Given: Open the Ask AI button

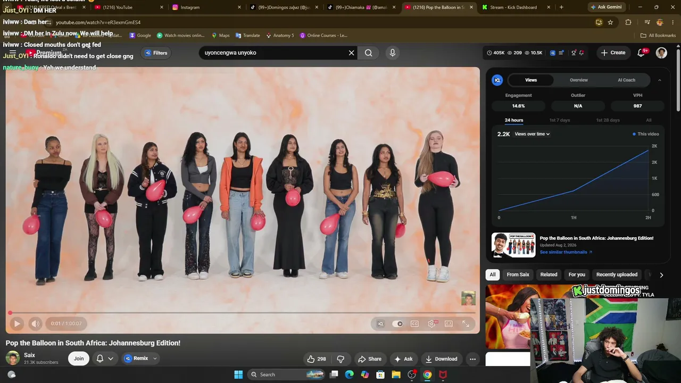Looking at the screenshot, I should 403,359.
